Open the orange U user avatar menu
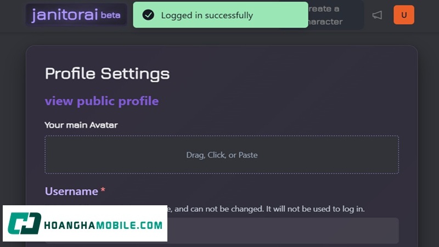This screenshot has height=247, width=439. (x=404, y=15)
